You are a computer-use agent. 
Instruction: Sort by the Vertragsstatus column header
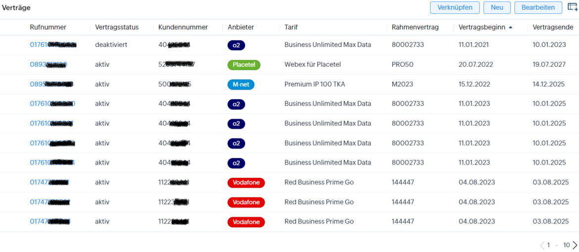(x=117, y=27)
